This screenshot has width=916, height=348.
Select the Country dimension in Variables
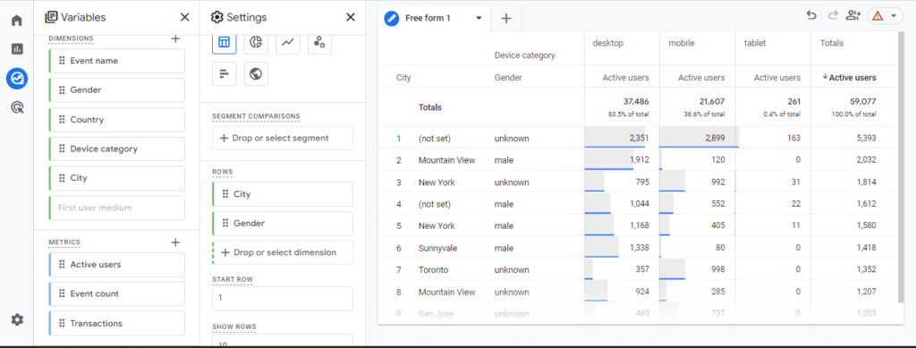(117, 120)
